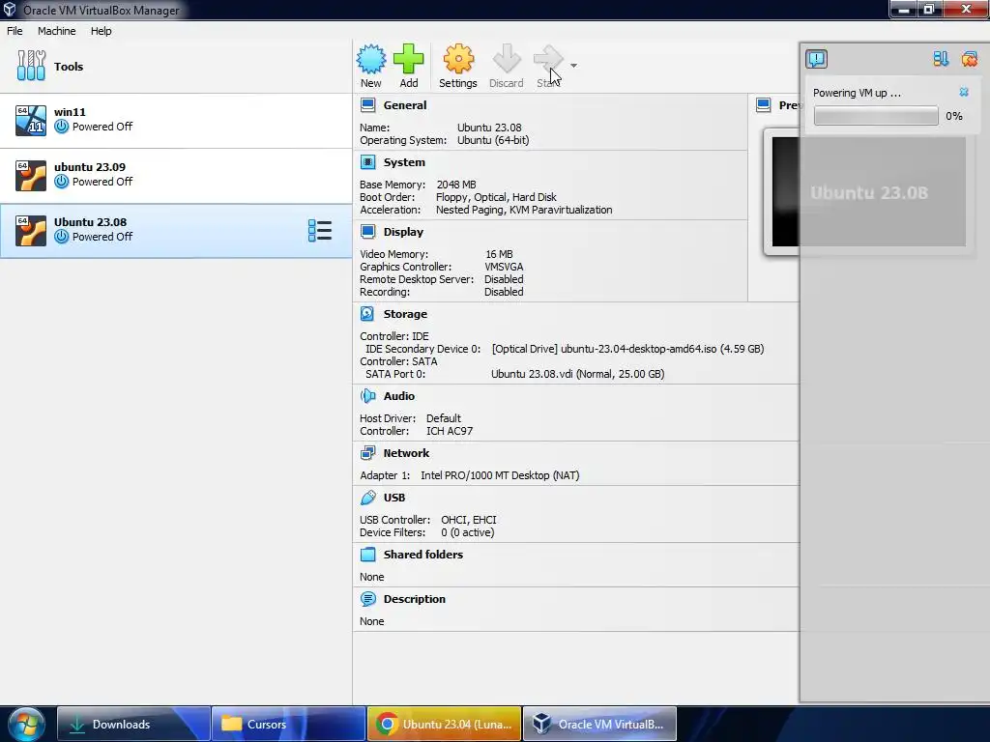Click the System section chip icon

[367, 162]
